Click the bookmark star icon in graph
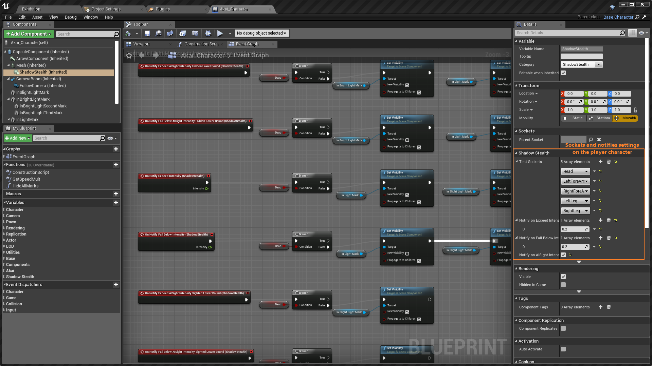The image size is (652, 366). 129,55
